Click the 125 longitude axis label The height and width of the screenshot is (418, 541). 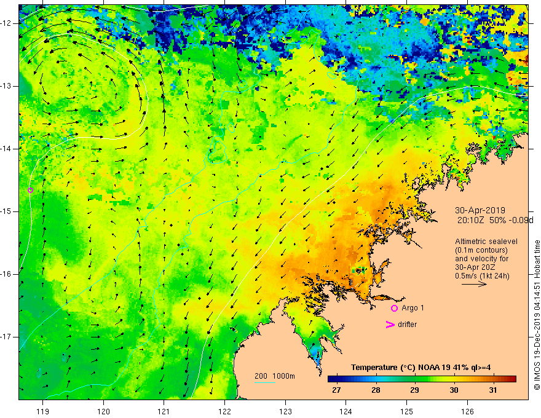[x=407, y=411]
